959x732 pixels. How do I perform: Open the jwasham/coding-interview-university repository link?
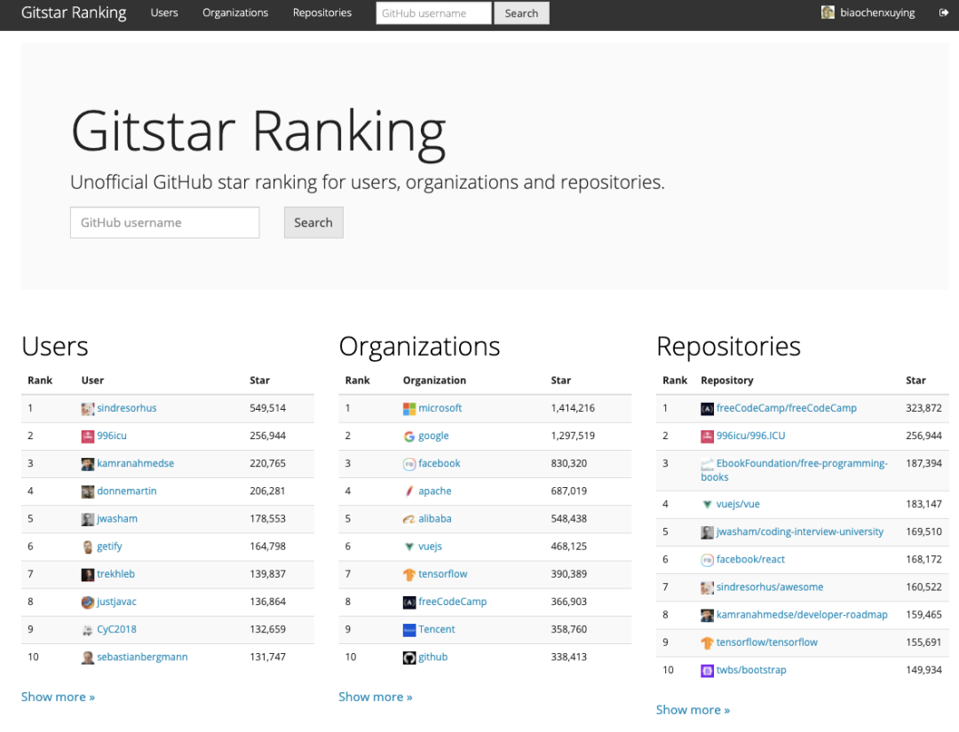point(799,531)
